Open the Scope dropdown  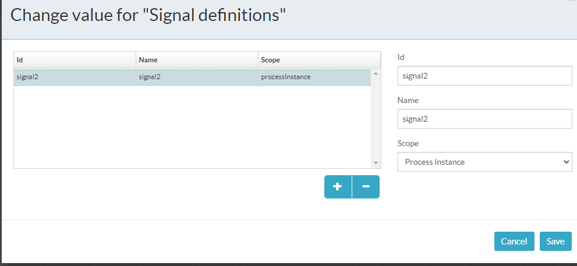(x=484, y=162)
